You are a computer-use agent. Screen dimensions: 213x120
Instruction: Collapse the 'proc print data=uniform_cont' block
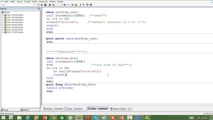[45, 39]
